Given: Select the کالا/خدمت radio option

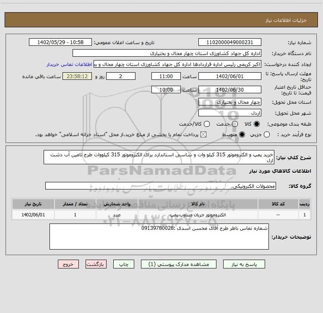Looking at the screenshot, I should pyautogui.click(x=207, y=124).
